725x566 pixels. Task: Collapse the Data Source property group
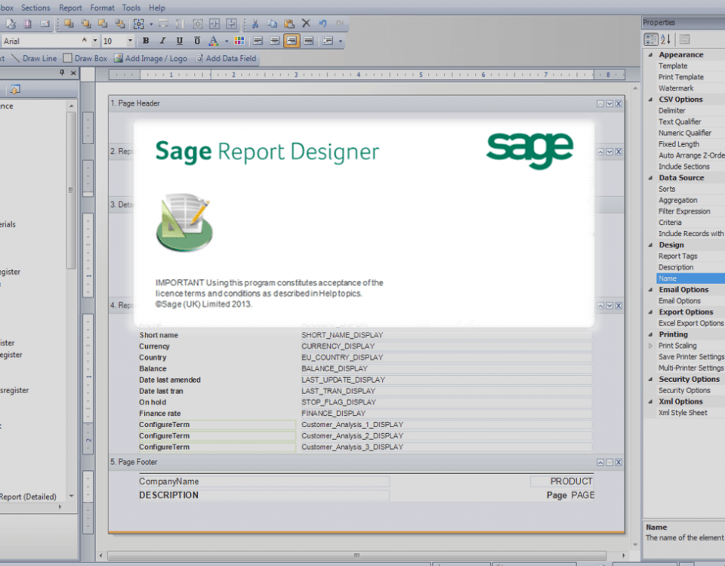(650, 177)
